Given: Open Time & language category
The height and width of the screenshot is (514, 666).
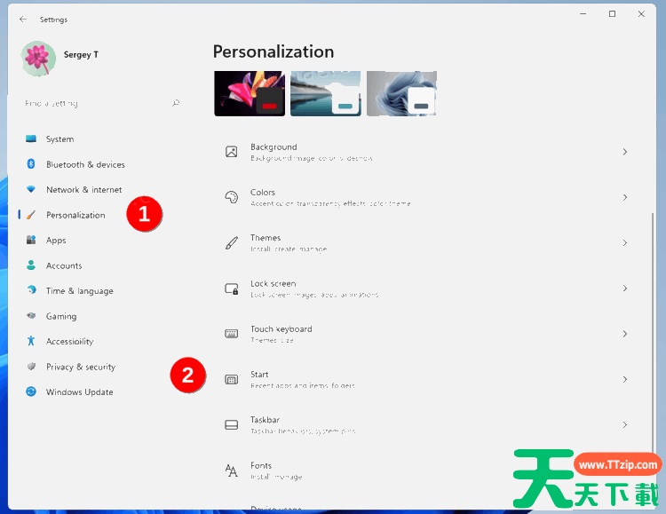Looking at the screenshot, I should pos(100,290).
